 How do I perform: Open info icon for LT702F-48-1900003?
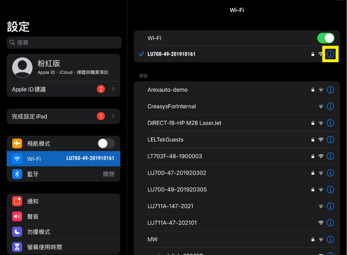330,156
